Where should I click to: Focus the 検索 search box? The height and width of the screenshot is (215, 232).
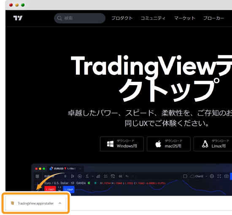(80, 18)
